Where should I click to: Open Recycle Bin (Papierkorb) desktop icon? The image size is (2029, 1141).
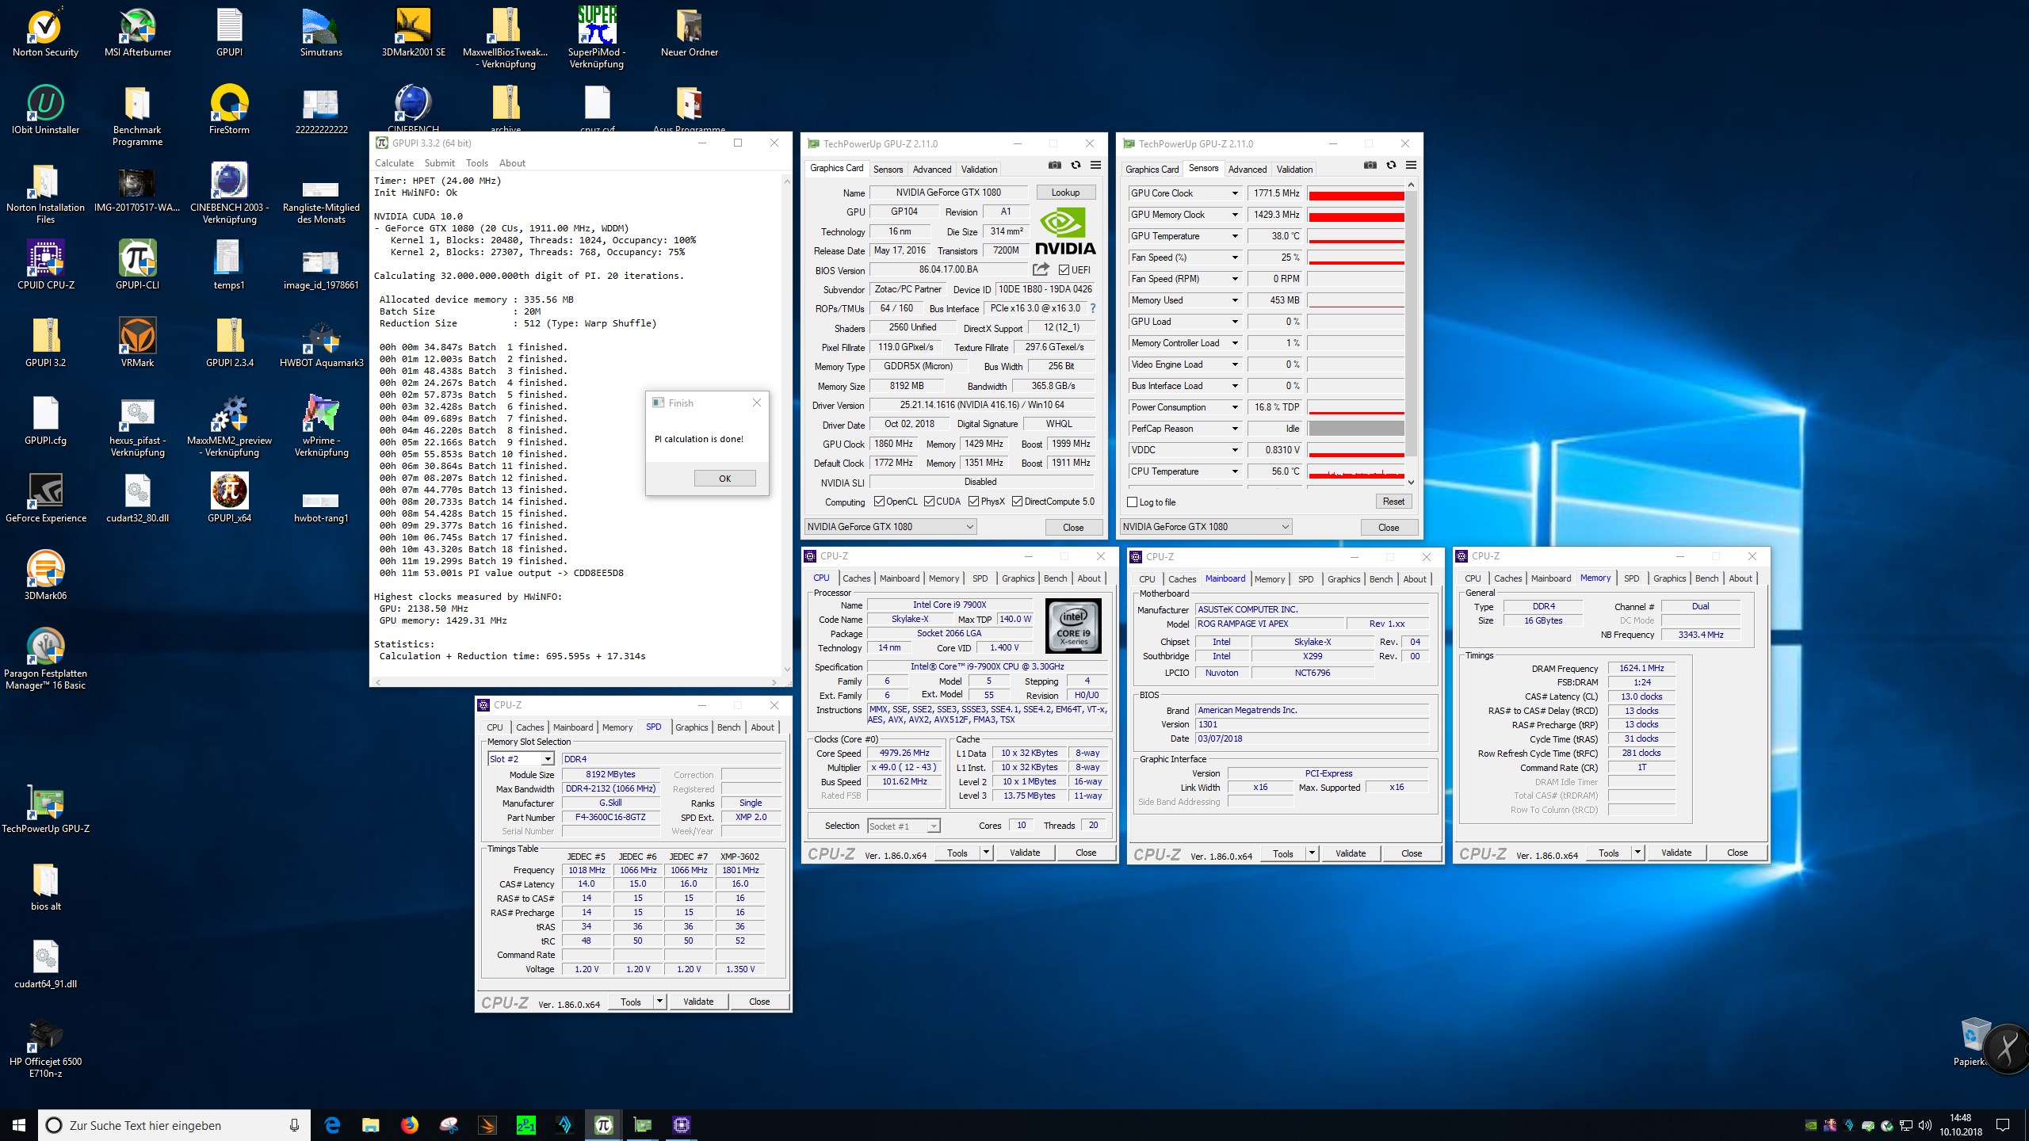coord(1974,1043)
